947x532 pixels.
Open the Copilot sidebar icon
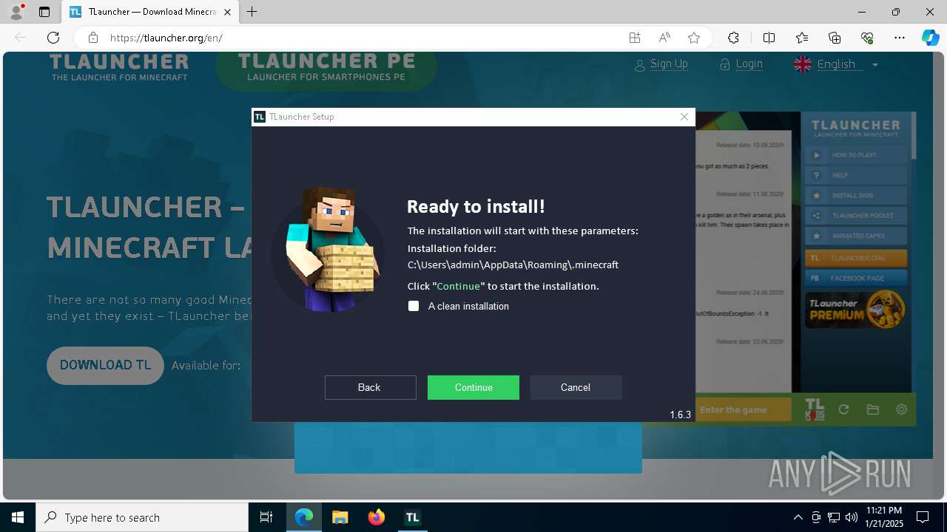930,38
